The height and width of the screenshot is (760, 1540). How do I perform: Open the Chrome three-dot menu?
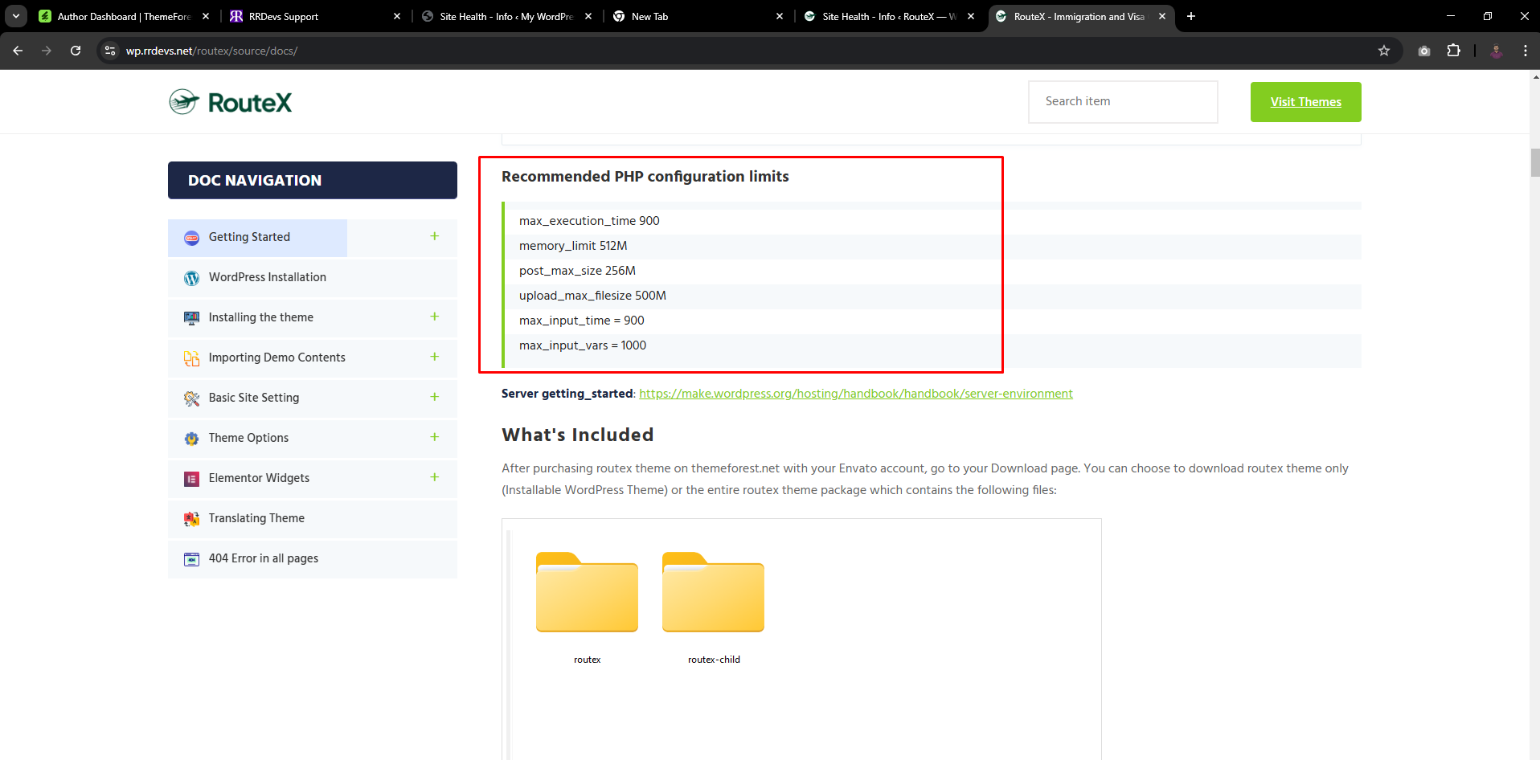1526,51
